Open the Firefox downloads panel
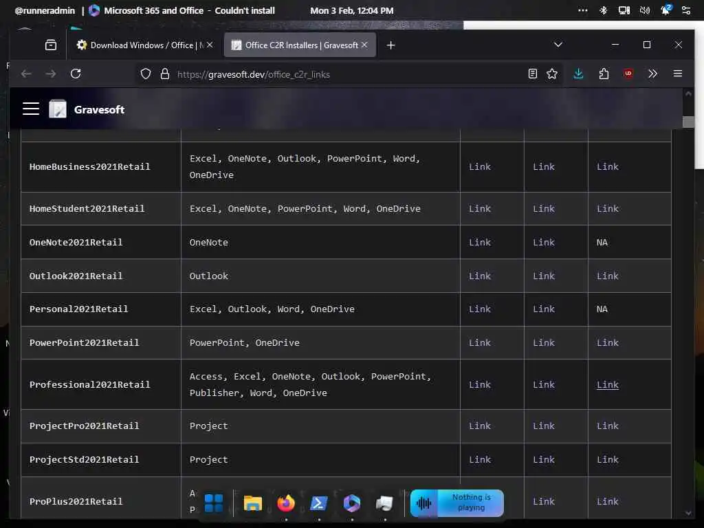 (578, 74)
